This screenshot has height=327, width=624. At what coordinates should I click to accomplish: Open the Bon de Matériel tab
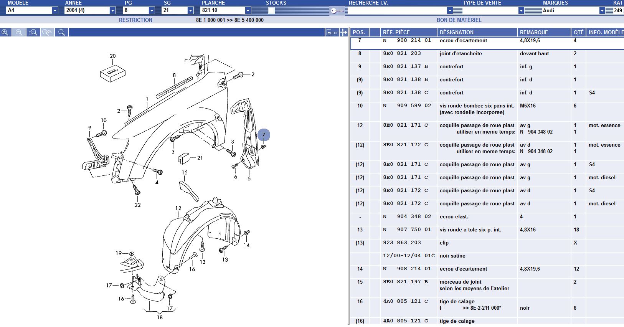[459, 20]
